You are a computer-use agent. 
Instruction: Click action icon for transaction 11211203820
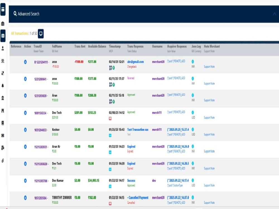coord(25,164)
